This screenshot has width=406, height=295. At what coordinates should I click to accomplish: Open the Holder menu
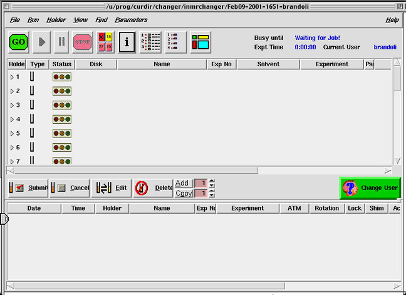56,20
